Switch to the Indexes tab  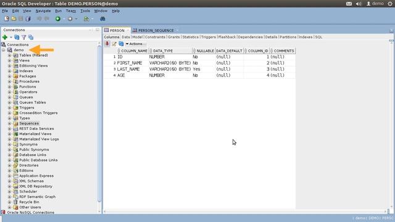click(306, 37)
